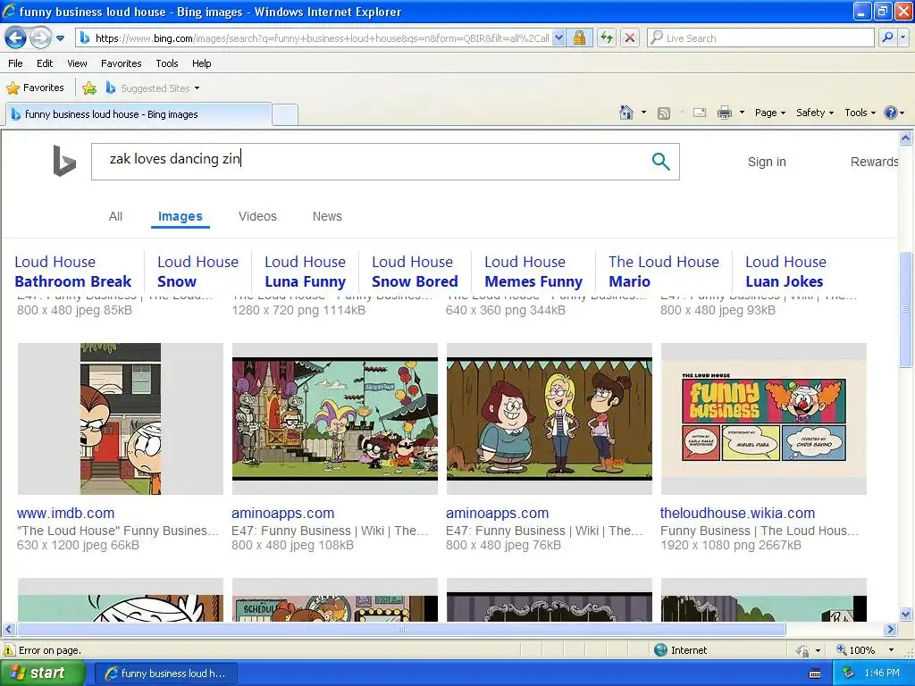Open the Favorites menu in menu bar
This screenshot has height=686, width=915.
point(121,63)
